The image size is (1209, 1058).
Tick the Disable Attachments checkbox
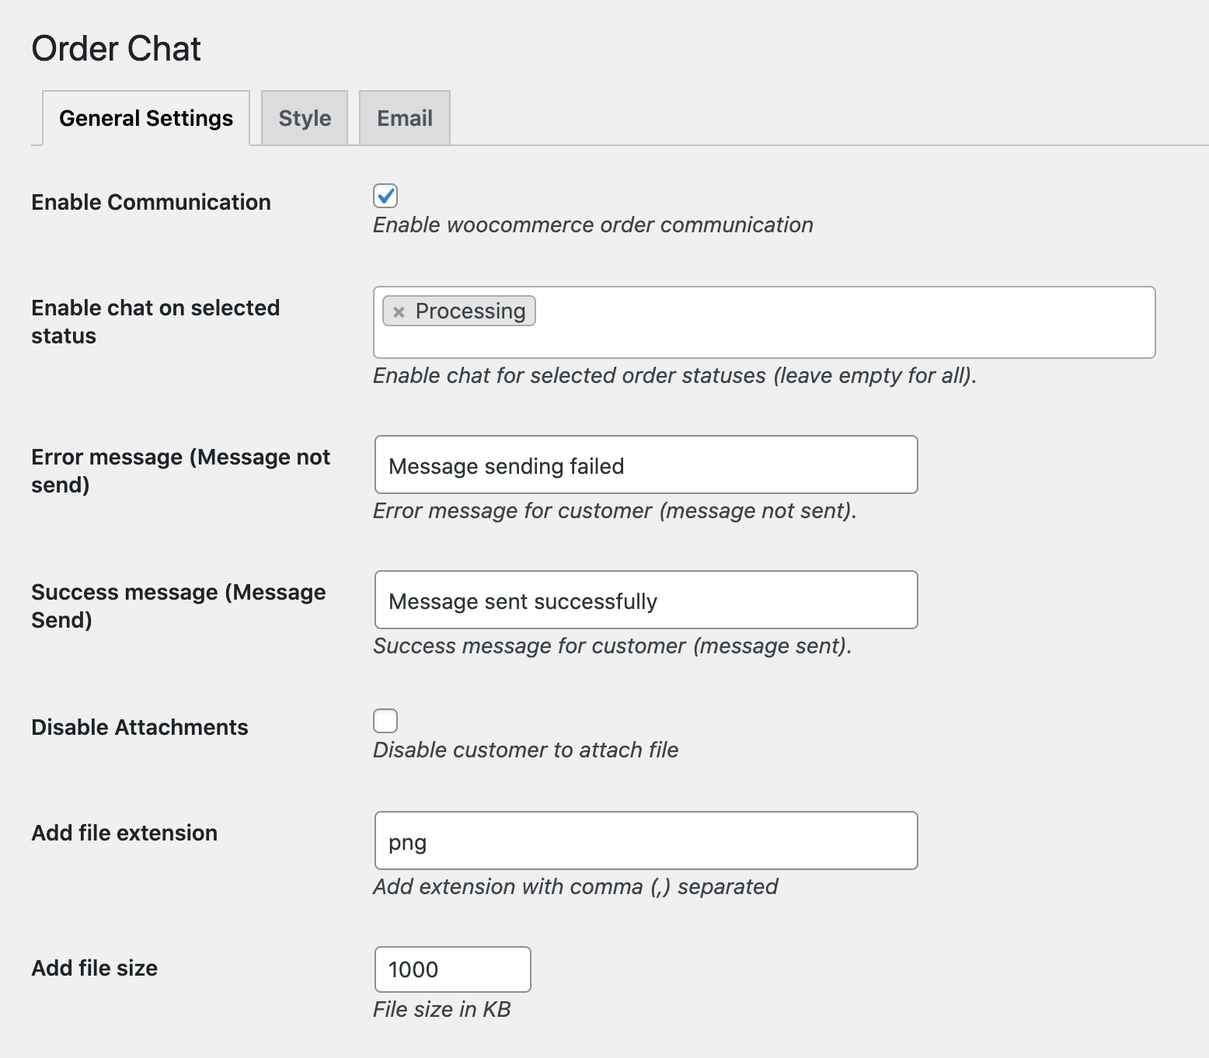coord(385,721)
